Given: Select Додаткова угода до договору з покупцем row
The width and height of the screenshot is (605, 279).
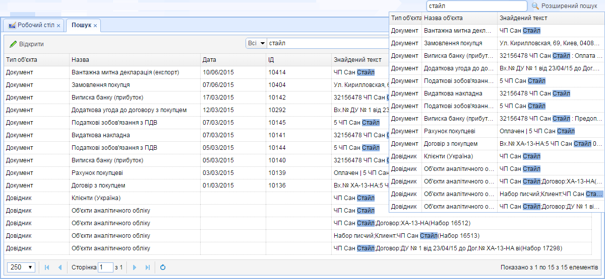Looking at the screenshot, I should click(x=197, y=110).
